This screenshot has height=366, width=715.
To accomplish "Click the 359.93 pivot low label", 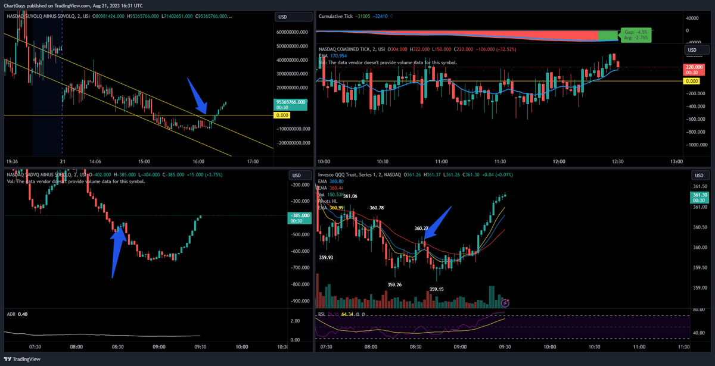I will point(326,257).
